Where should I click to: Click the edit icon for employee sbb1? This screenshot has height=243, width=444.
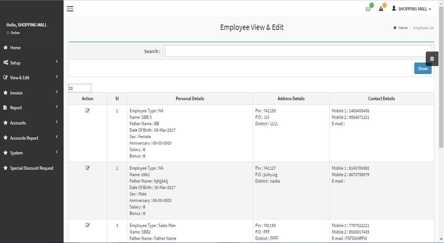(87, 167)
